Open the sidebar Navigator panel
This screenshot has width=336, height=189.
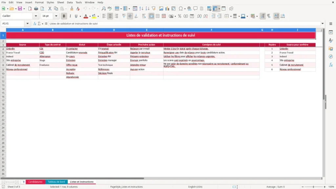tap(331, 56)
